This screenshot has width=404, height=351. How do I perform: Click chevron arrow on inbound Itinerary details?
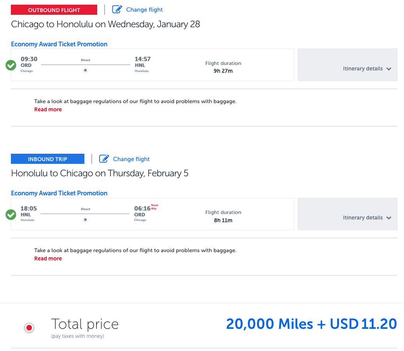(x=389, y=218)
